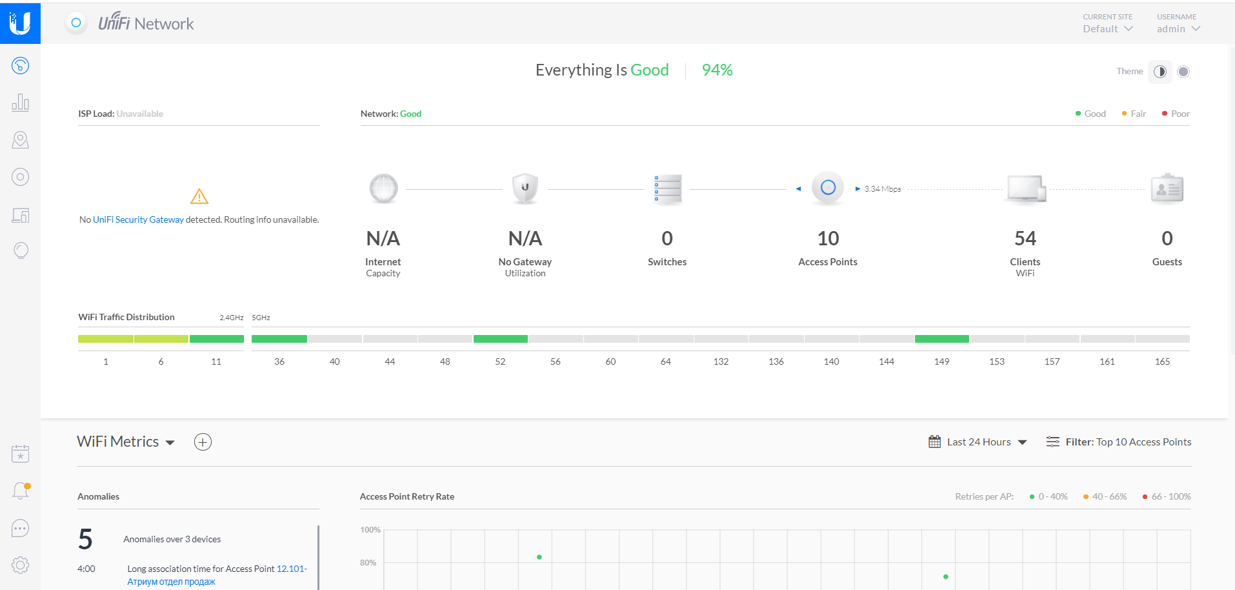Click the Everything Is Good heading

point(602,70)
